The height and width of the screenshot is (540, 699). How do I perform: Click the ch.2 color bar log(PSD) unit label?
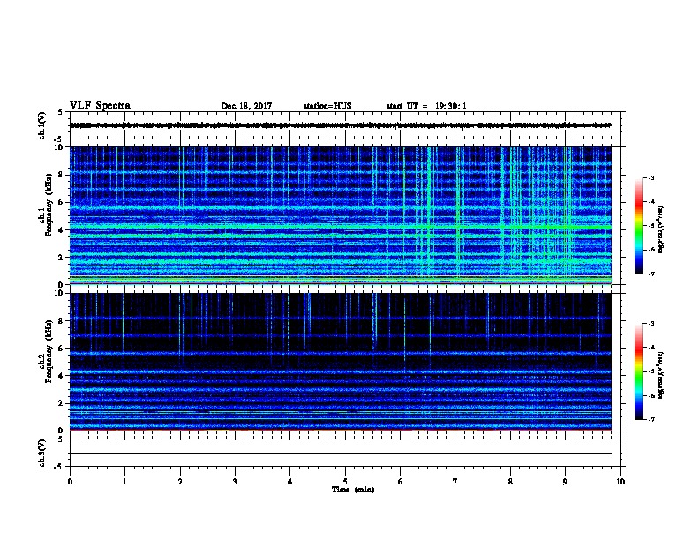pos(660,375)
